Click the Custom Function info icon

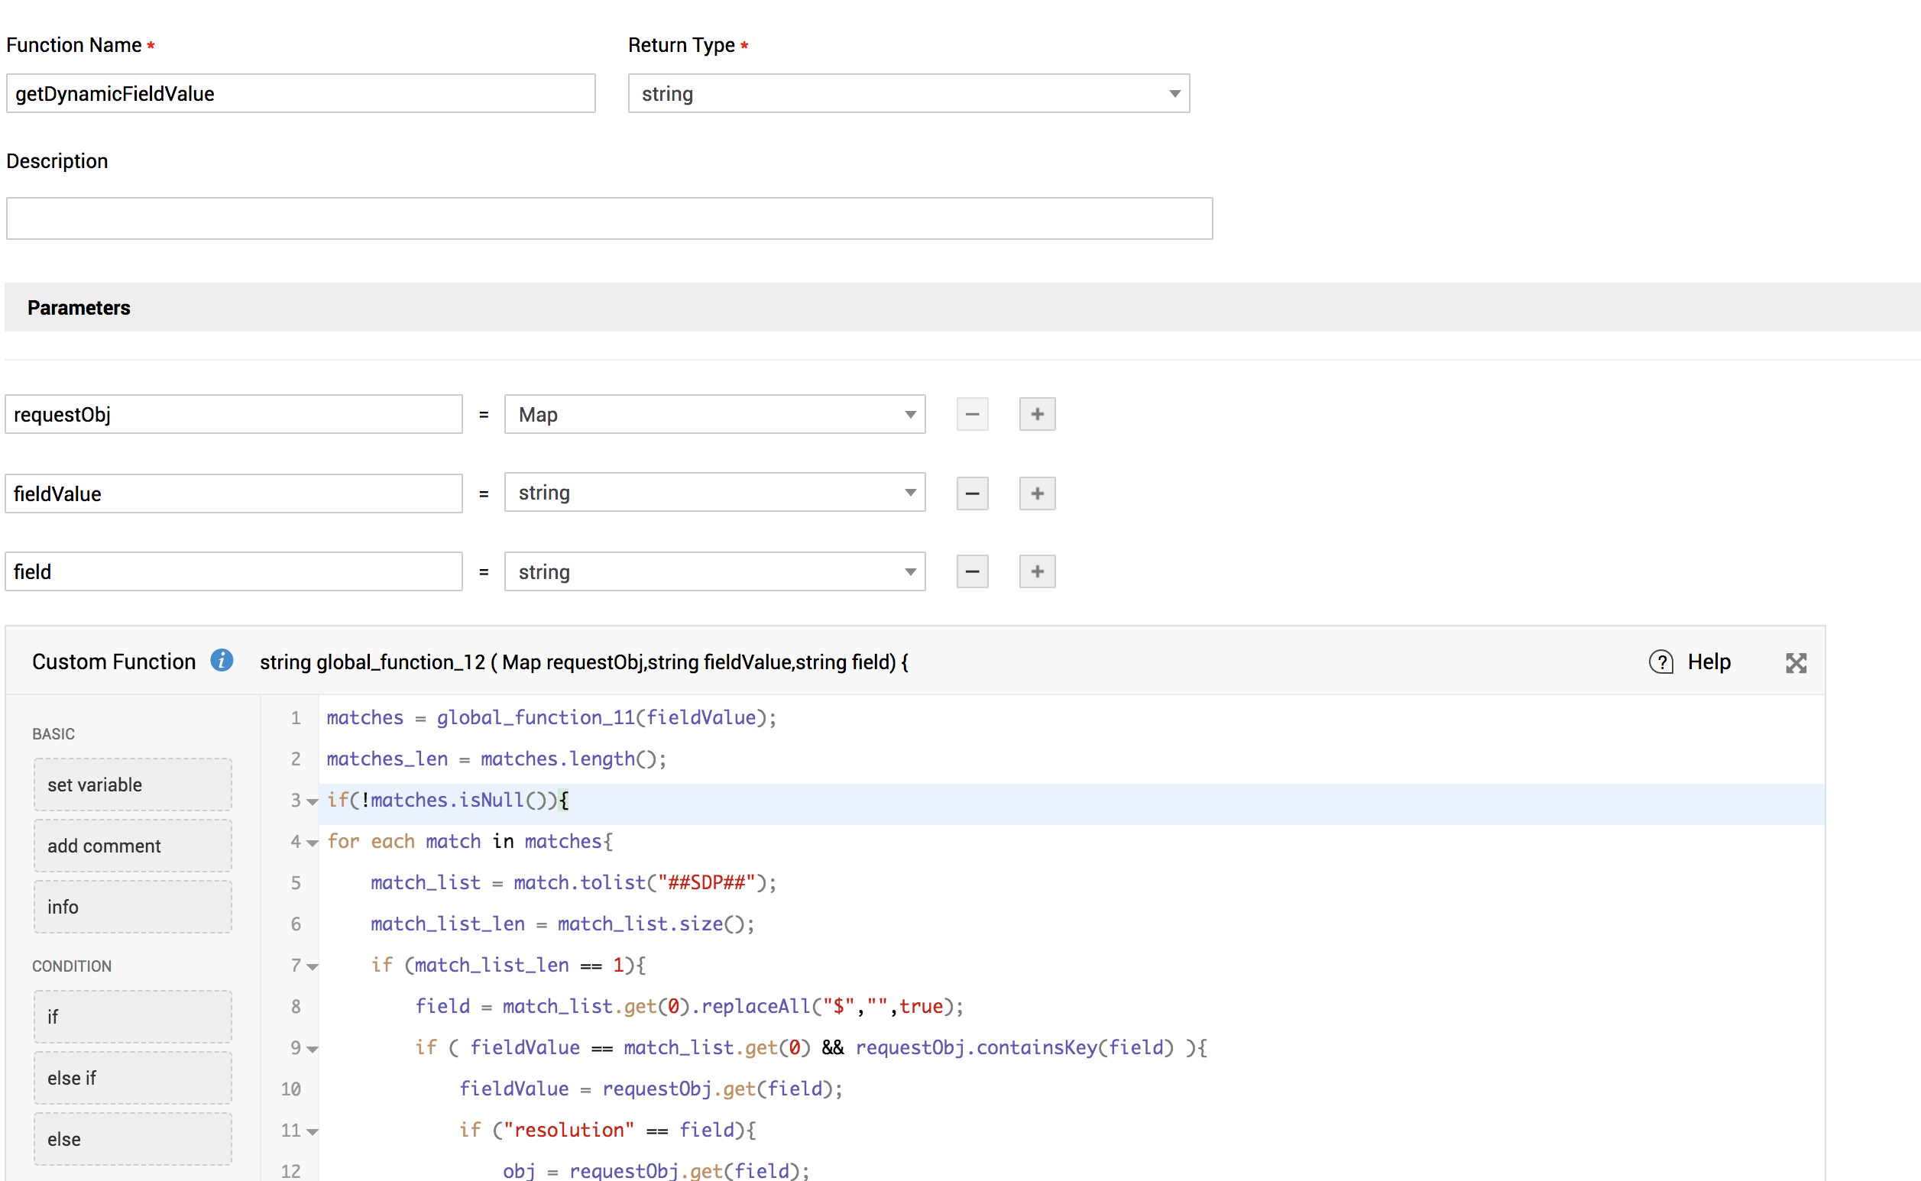pyautogui.click(x=222, y=661)
